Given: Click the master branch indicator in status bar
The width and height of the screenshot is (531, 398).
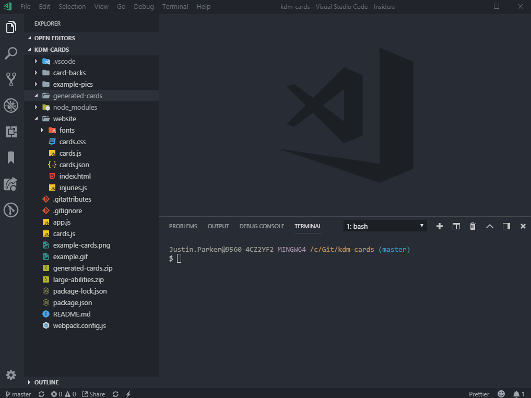Looking at the screenshot, I should pos(18,394).
